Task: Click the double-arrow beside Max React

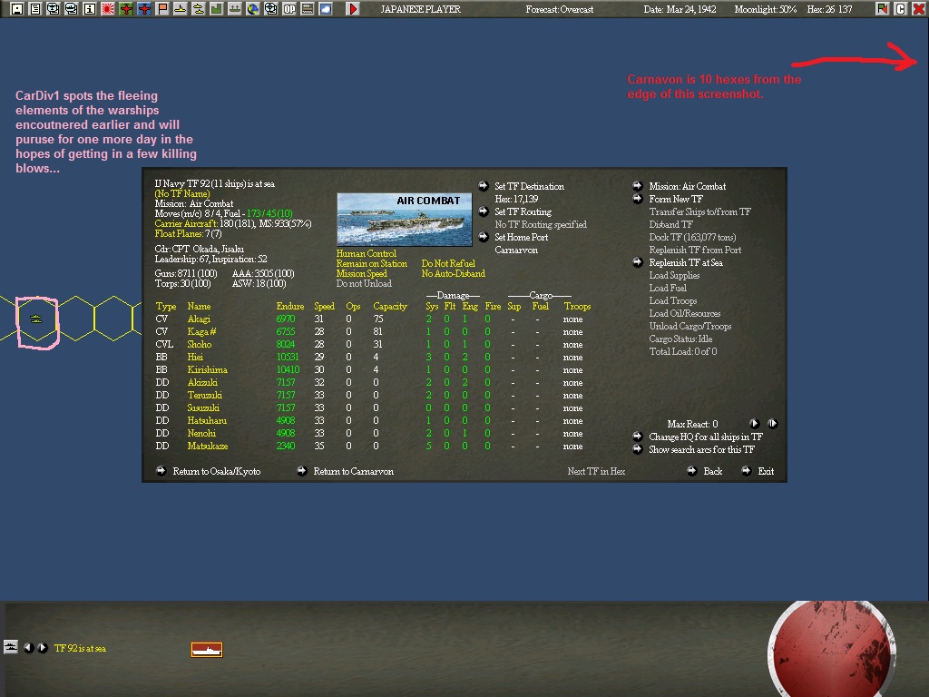Action: pos(772,423)
